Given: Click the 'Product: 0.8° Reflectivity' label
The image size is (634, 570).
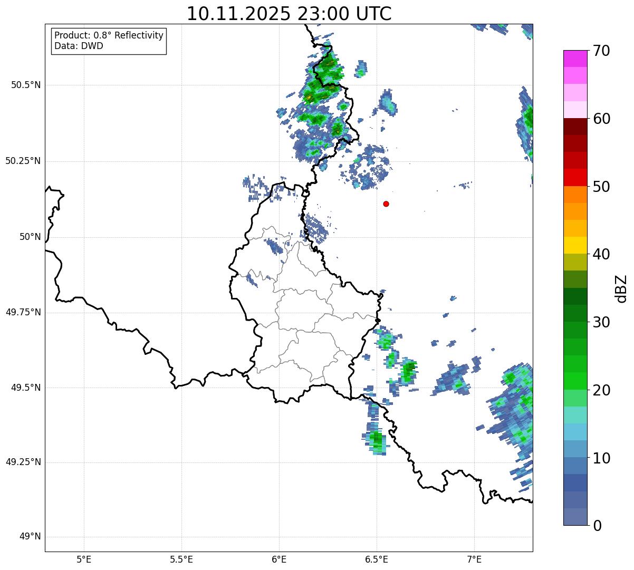Looking at the screenshot, I should [109, 35].
